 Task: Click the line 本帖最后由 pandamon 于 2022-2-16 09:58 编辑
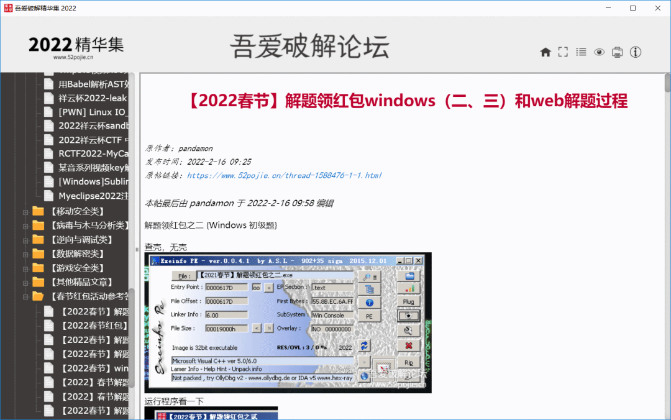pos(239,203)
